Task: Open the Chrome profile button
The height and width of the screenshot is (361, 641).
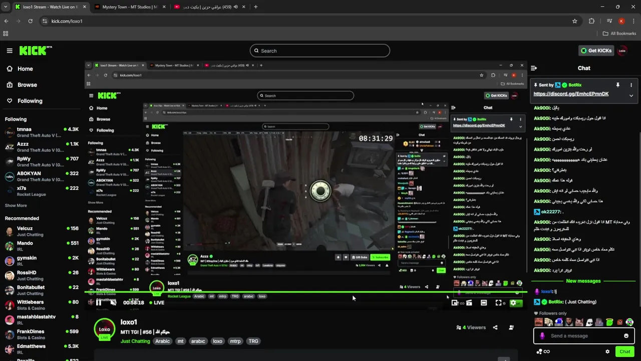Action: (621, 21)
